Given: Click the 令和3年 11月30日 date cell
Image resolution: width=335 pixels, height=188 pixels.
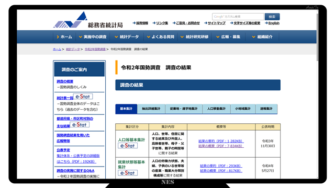Looking at the screenshot, I should pyautogui.click(x=267, y=144).
